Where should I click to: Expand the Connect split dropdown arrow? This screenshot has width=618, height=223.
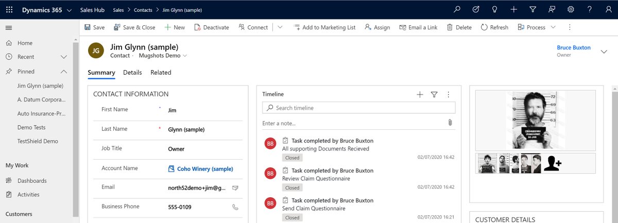[280, 28]
